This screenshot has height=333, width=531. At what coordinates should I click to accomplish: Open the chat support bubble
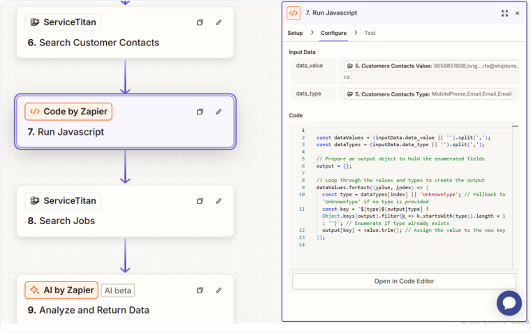pyautogui.click(x=509, y=303)
